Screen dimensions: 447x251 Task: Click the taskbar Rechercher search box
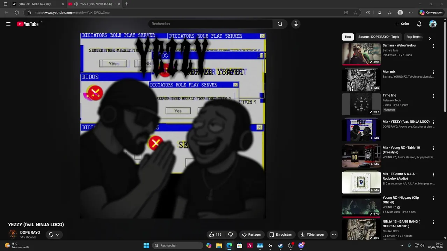(x=178, y=245)
